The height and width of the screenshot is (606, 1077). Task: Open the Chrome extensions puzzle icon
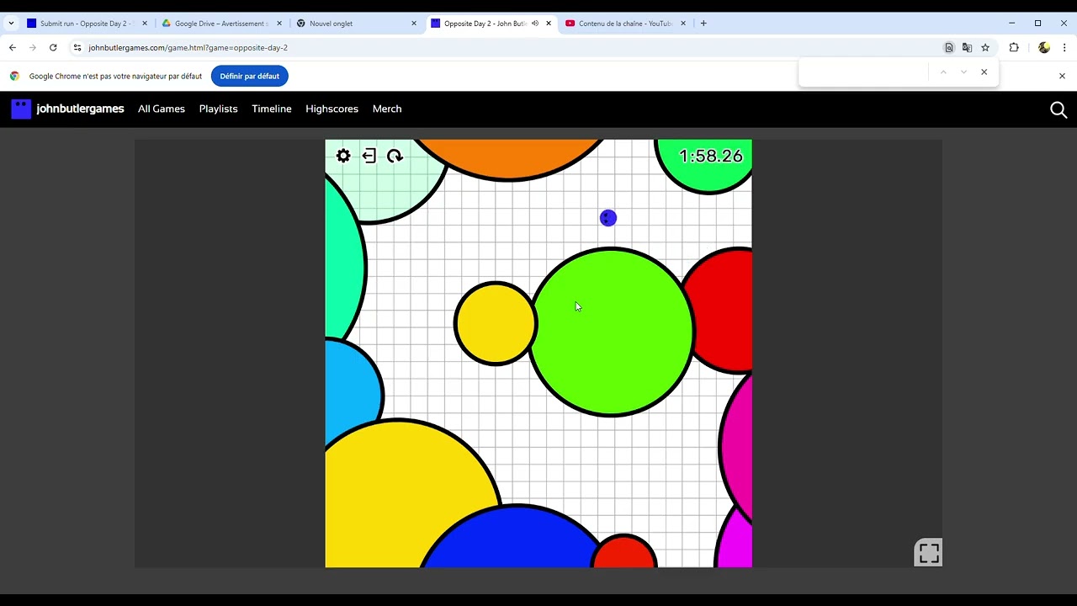point(1014,48)
